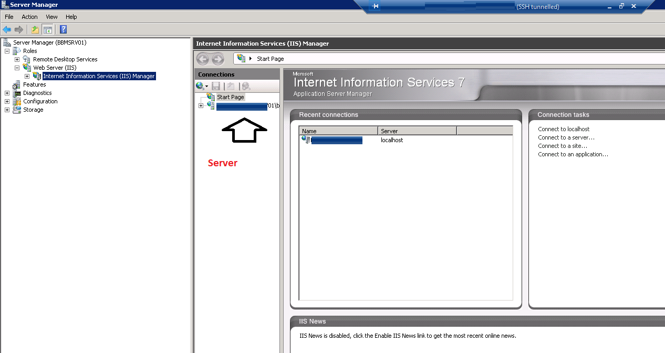This screenshot has width=665, height=353.
Task: Click the Diagnostics node icon
Action: [x=17, y=93]
